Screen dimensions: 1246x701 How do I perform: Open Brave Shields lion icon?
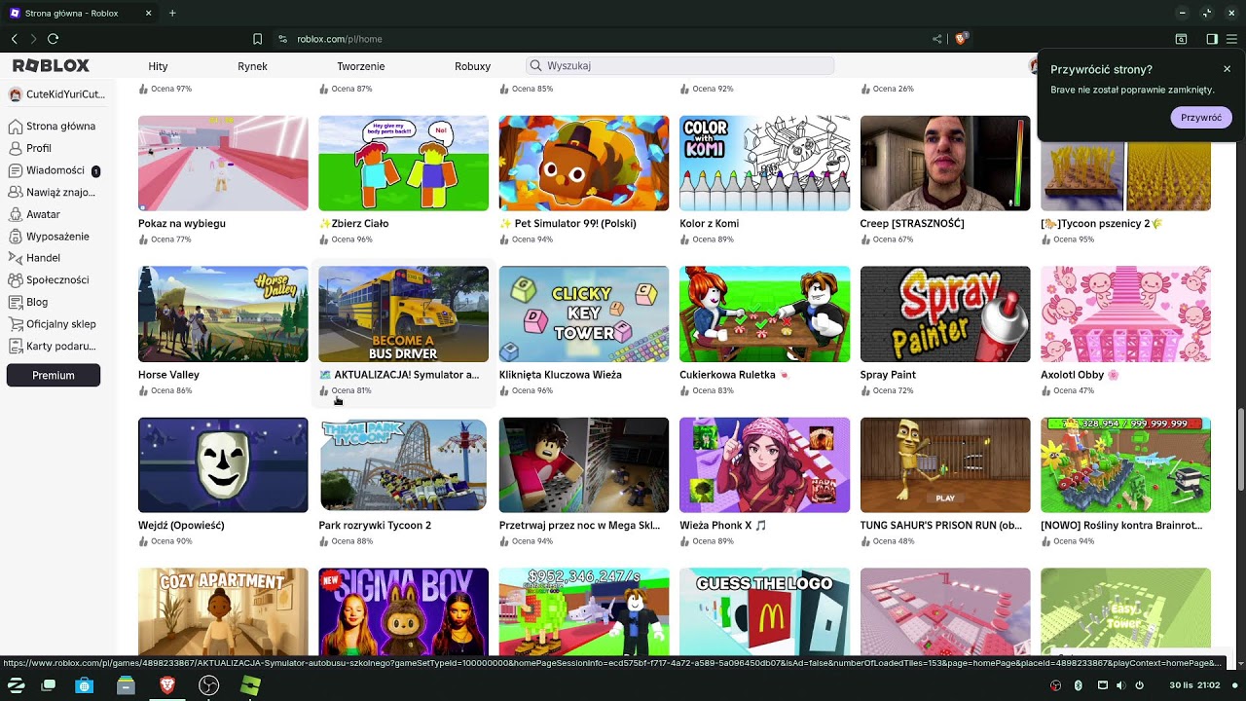click(x=961, y=39)
